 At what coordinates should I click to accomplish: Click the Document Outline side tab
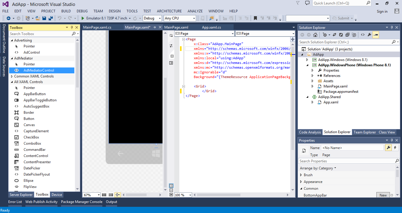pyautogui.click(x=4, y=39)
